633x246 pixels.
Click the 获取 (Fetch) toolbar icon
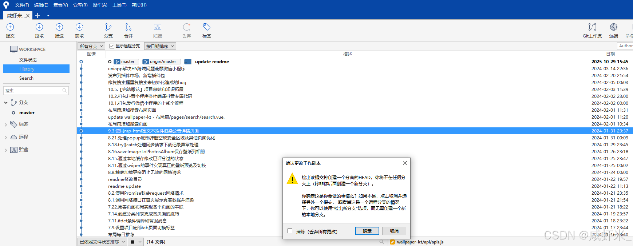[x=79, y=27]
